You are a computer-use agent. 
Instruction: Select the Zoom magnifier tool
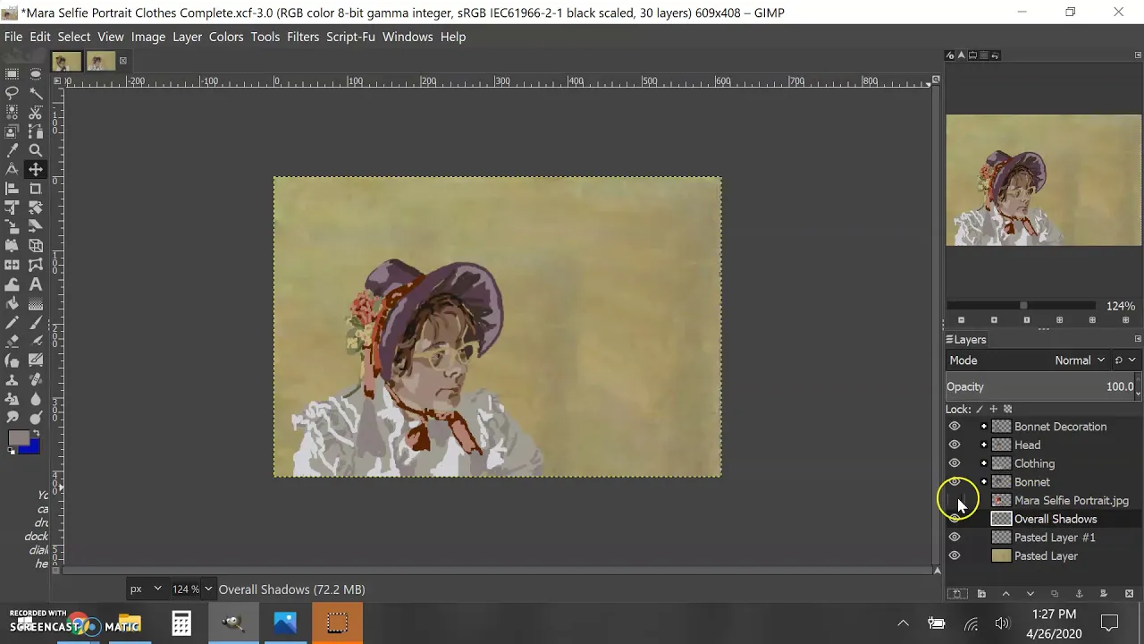coord(36,150)
